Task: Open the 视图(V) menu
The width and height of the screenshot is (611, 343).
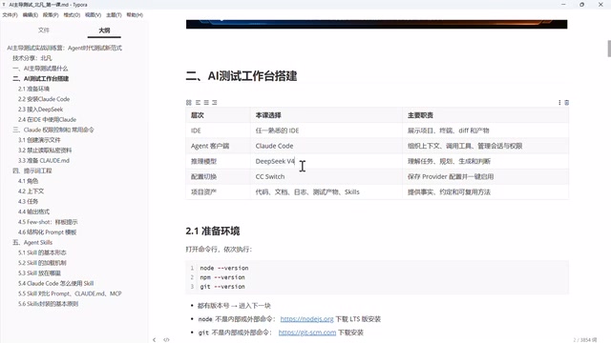Action: click(93, 15)
